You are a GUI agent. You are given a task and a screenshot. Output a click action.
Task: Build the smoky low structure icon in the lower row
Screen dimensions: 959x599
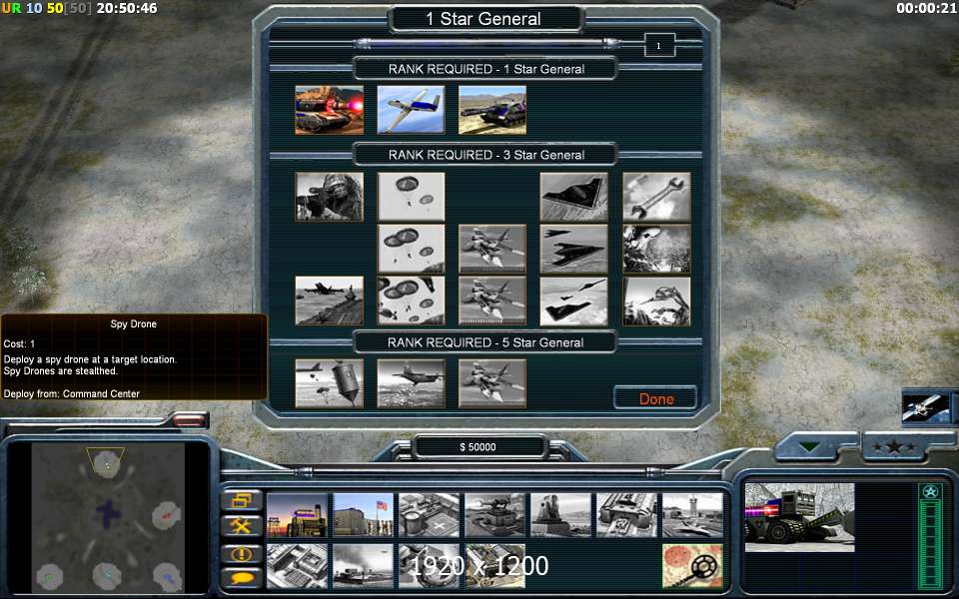coord(363,566)
